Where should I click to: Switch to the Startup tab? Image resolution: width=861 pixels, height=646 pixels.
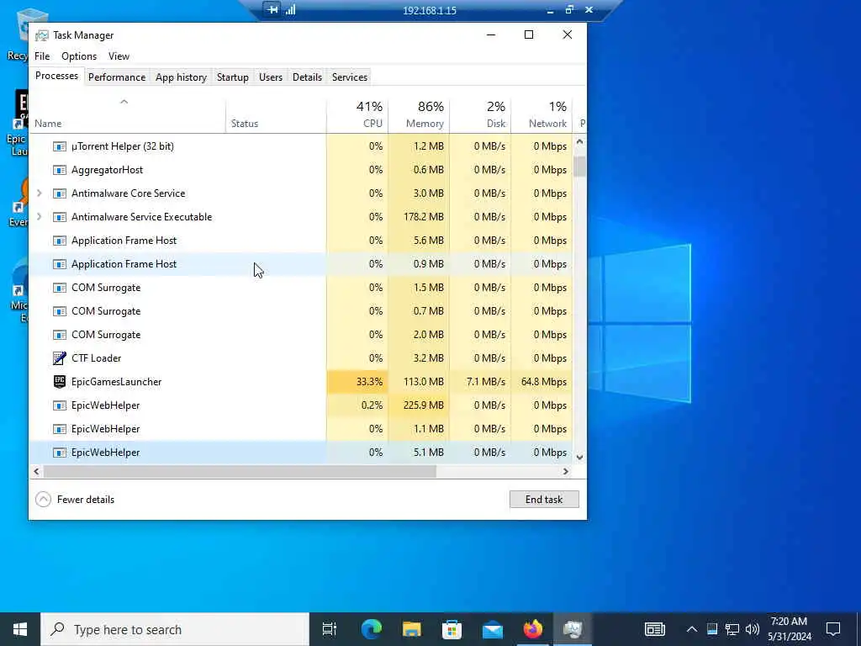[x=233, y=77]
